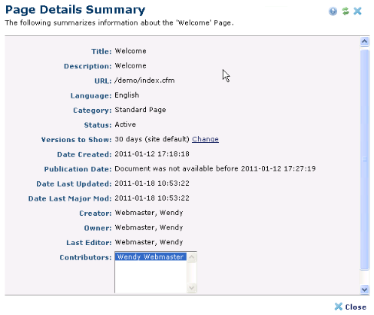Click the green refresh arrows icon
The image size is (374, 315).
tap(346, 11)
